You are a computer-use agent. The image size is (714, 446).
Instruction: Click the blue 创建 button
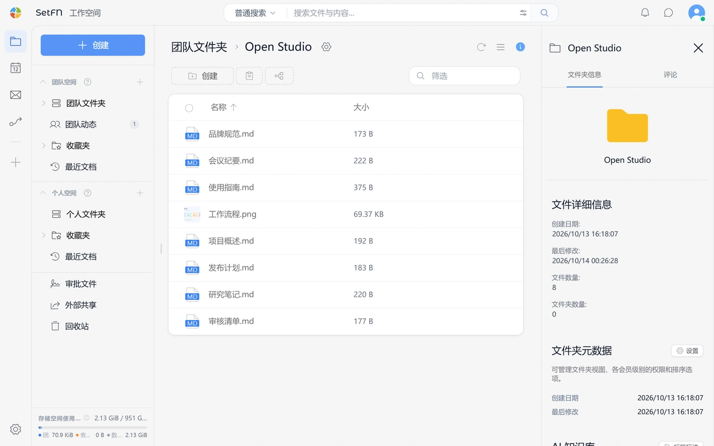point(93,45)
